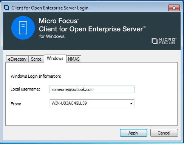Click the Local username input field

(x=92, y=89)
